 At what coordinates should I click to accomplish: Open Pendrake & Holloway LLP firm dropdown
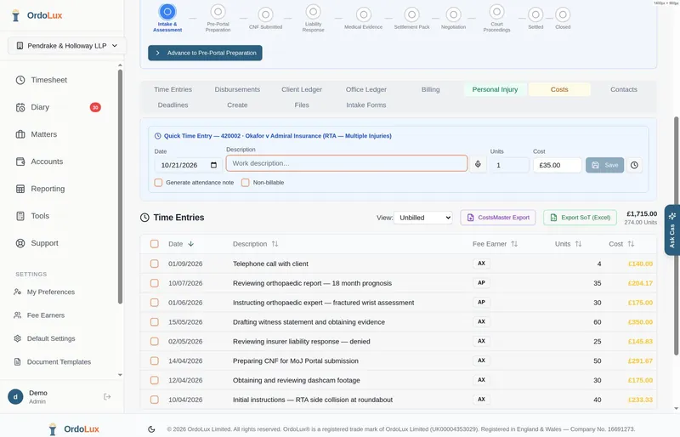click(67, 46)
